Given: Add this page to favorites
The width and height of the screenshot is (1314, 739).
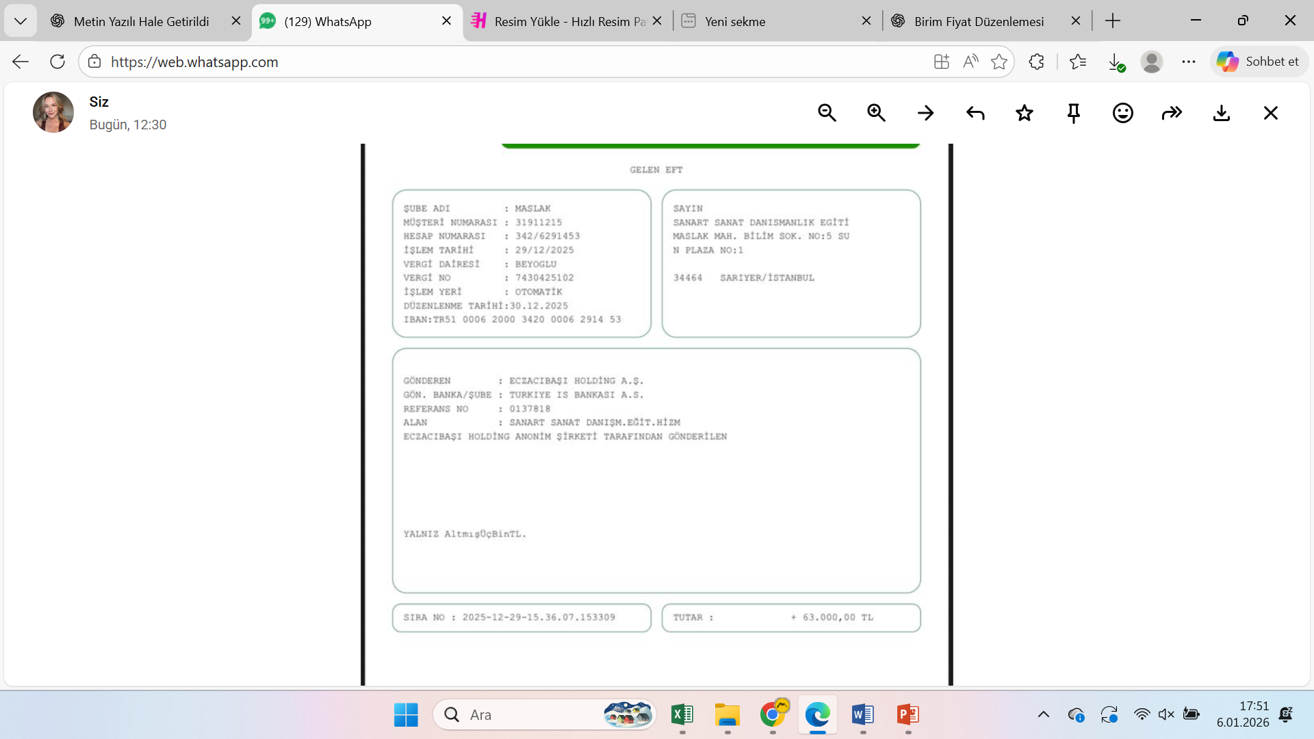Looking at the screenshot, I should click(x=999, y=62).
